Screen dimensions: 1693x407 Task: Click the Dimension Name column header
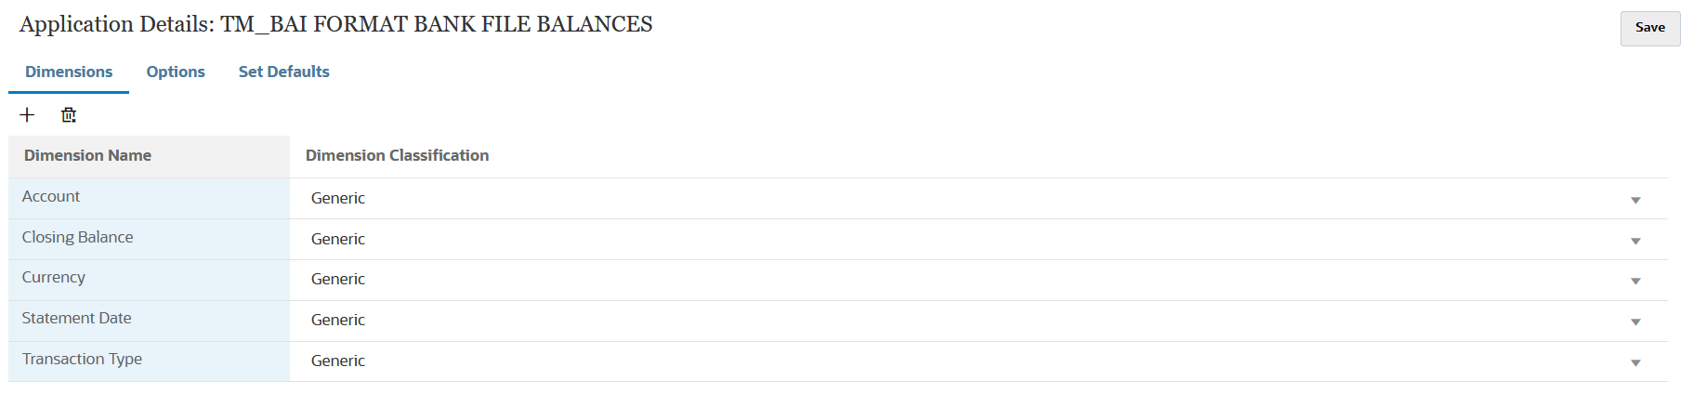pos(88,156)
